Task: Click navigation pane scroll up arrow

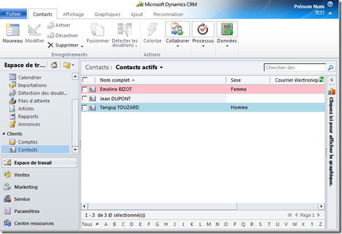Action: (75, 76)
